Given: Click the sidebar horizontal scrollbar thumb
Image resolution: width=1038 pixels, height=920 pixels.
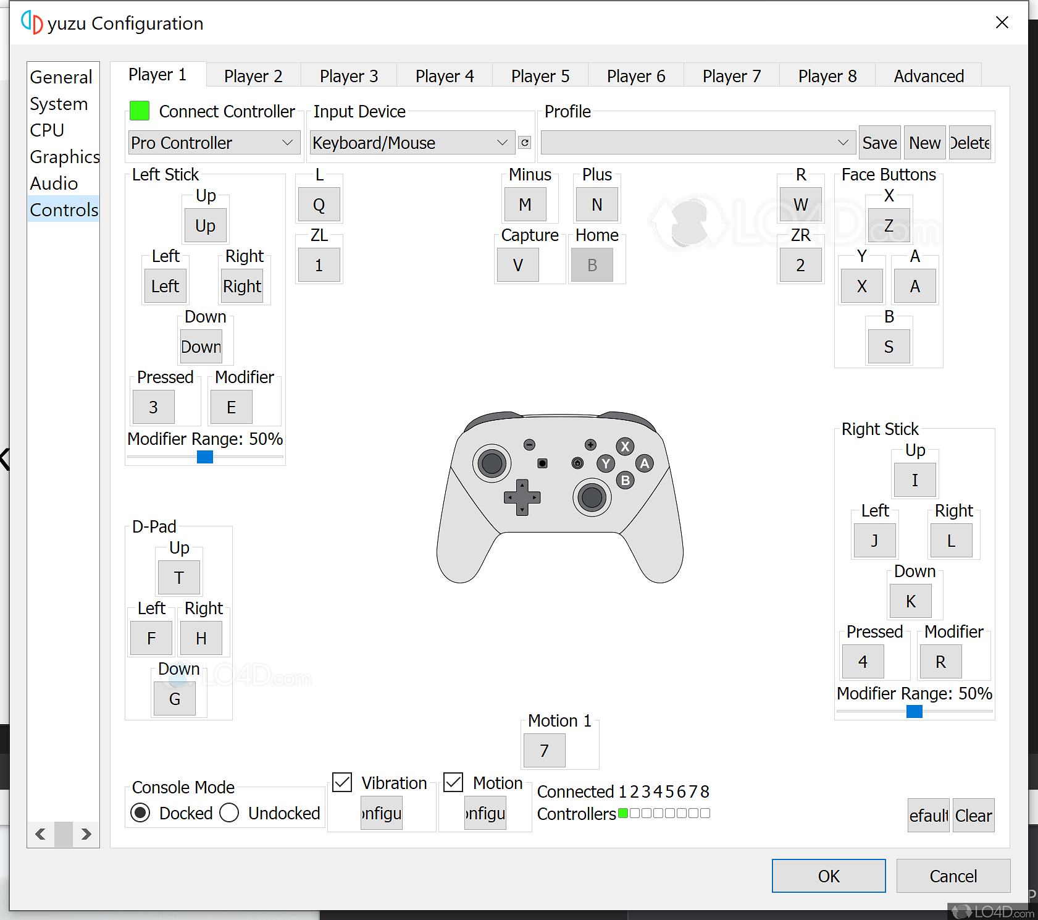Looking at the screenshot, I should point(64,834).
